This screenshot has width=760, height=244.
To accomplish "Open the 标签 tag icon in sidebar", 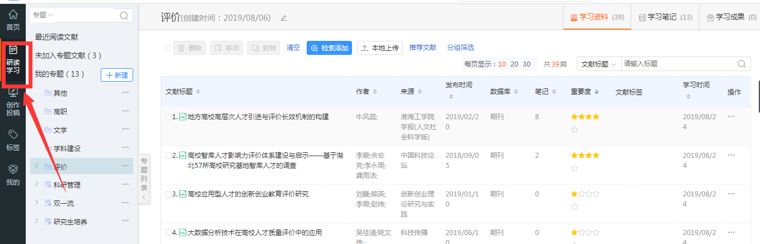I will click(x=12, y=140).
